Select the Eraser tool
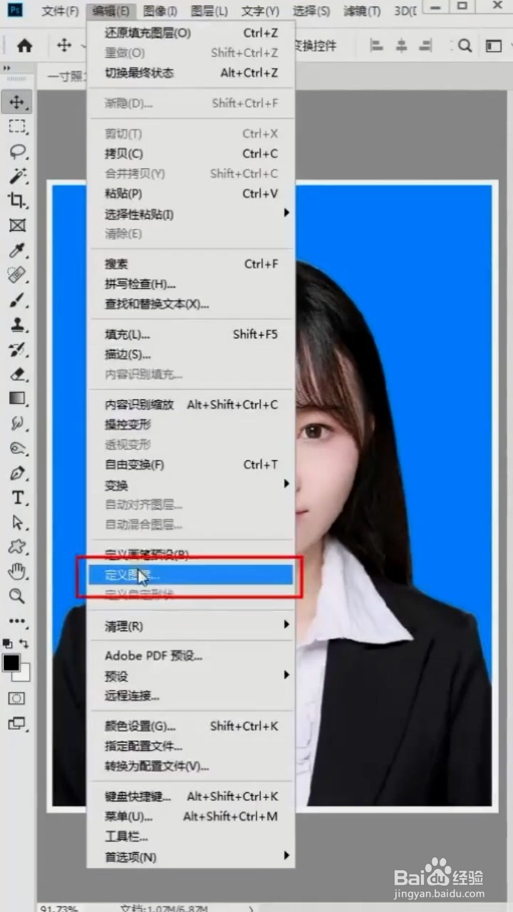The width and height of the screenshot is (513, 912). click(x=17, y=374)
